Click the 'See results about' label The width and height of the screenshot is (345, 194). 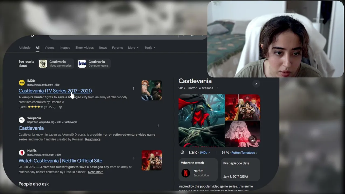click(26, 64)
